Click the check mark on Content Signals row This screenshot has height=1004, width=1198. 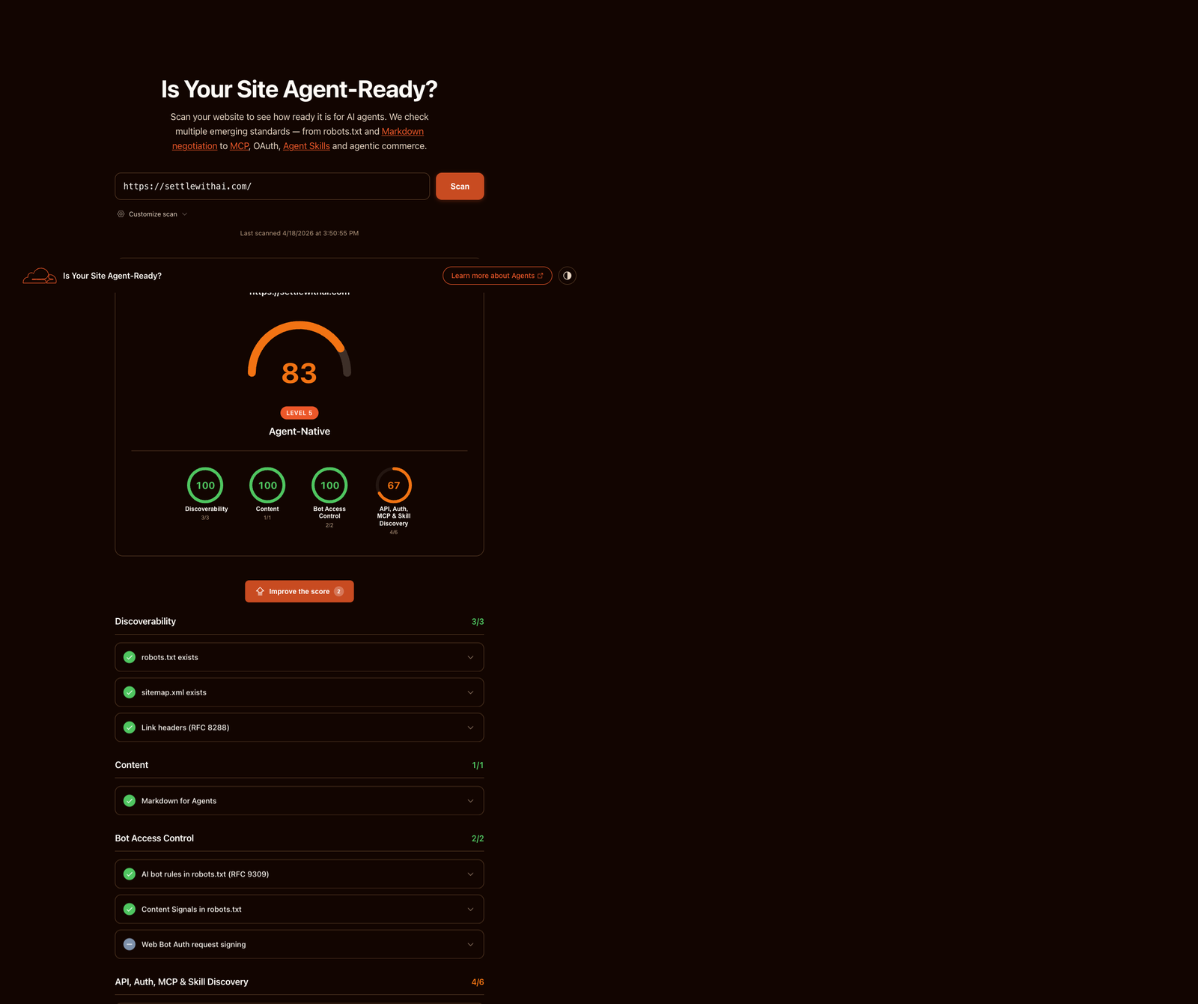pos(129,909)
